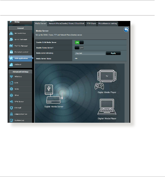The image size is (165, 177).
Task: Open the LAN house icon
Action: click(x=11, y=83)
